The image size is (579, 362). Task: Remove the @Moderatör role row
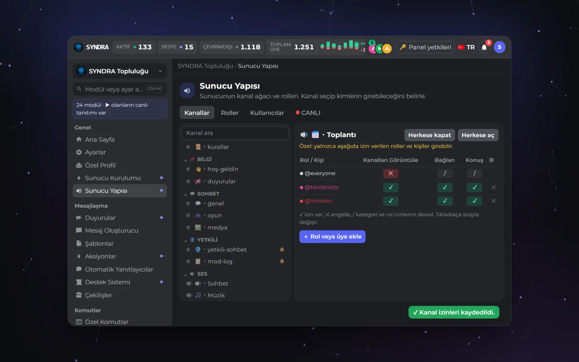[494, 187]
